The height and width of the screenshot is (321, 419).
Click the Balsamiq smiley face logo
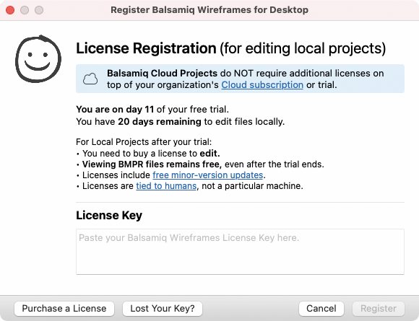click(38, 58)
